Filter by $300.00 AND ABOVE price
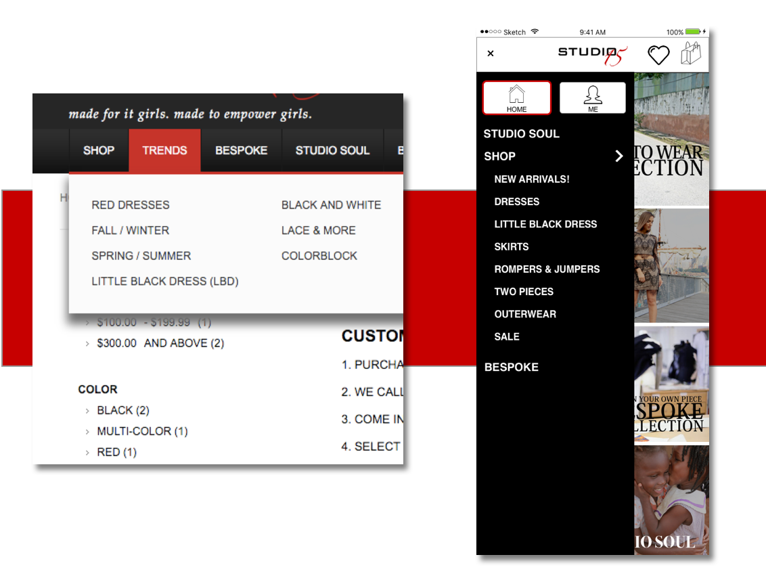 160,343
